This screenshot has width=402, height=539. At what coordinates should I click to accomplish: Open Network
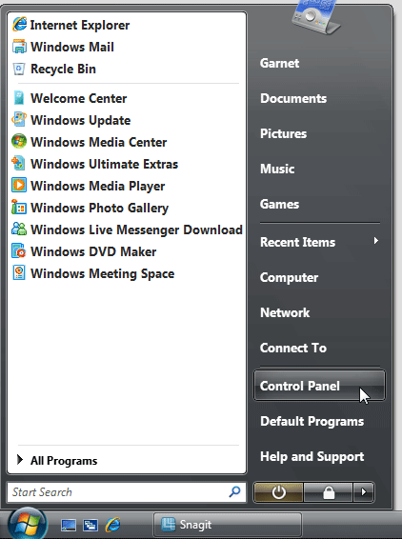(x=285, y=312)
